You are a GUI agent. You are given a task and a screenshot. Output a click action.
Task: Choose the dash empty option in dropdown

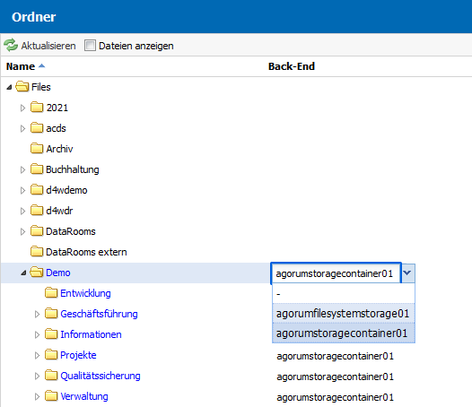click(344, 293)
